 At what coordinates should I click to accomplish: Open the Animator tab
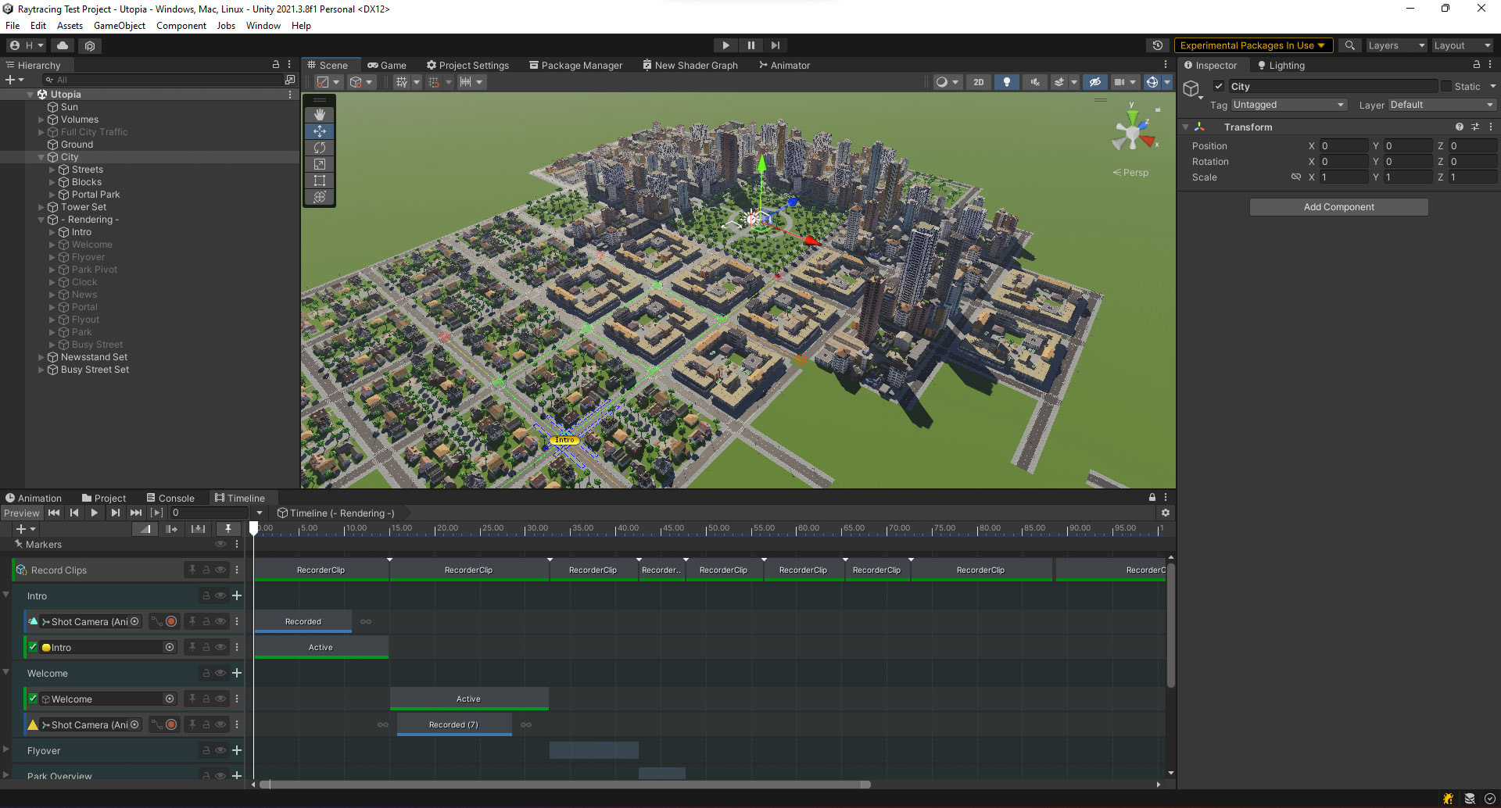click(784, 66)
